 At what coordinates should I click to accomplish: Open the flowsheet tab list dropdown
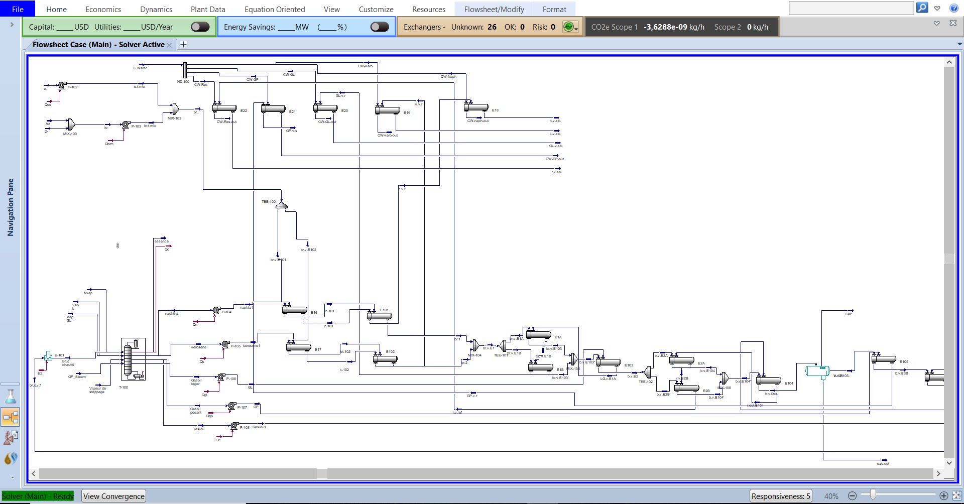[959, 44]
